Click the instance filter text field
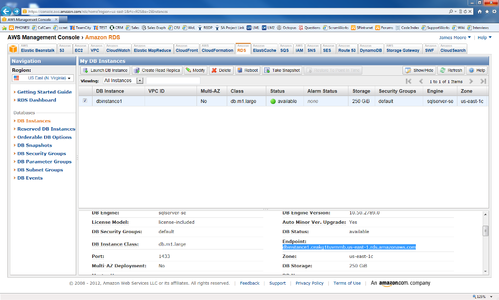Image resolution: width=499 pixels, height=300 pixels. [x=173, y=81]
